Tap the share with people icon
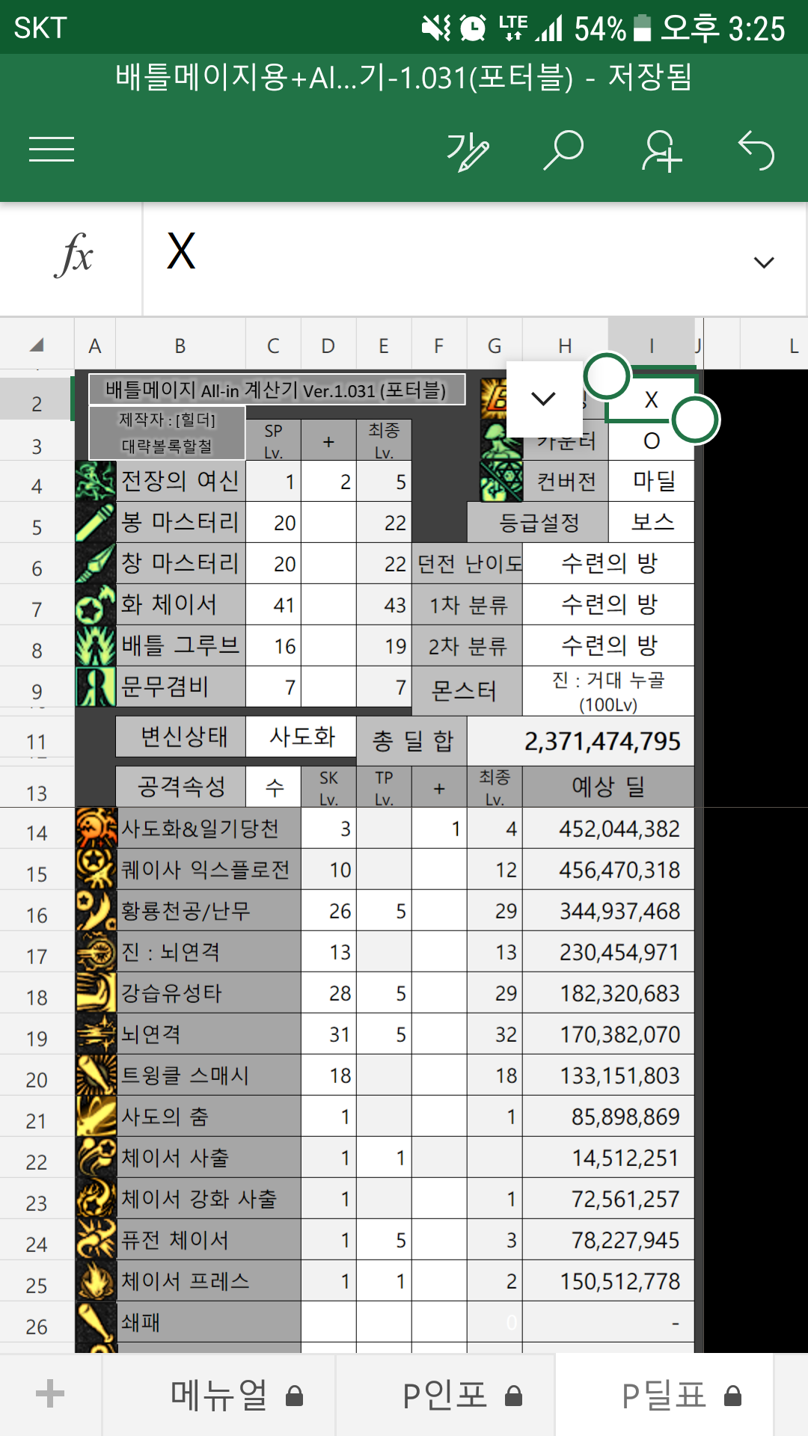This screenshot has height=1436, width=808. 661,151
